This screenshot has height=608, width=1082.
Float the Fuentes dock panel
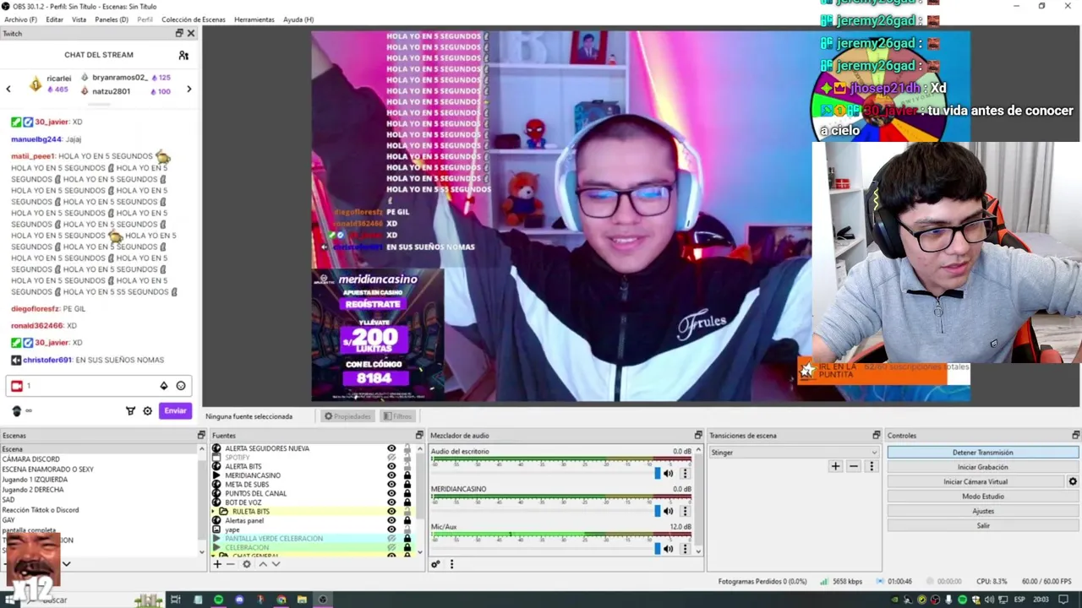pos(419,435)
